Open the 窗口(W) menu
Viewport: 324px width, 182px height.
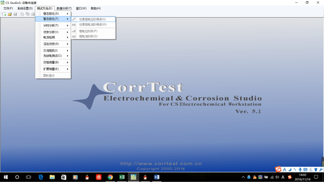(x=81, y=9)
